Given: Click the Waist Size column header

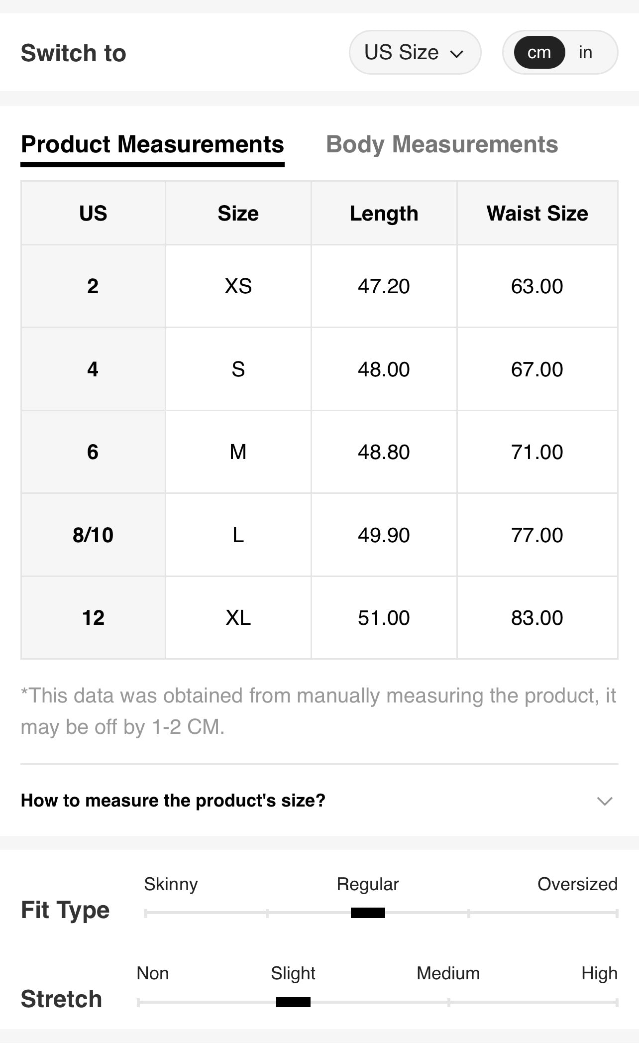Looking at the screenshot, I should pos(537,213).
